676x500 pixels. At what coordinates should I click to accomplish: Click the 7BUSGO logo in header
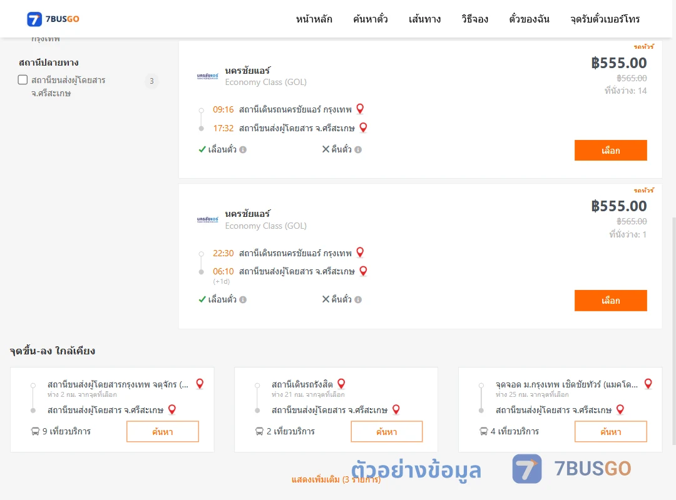point(53,19)
